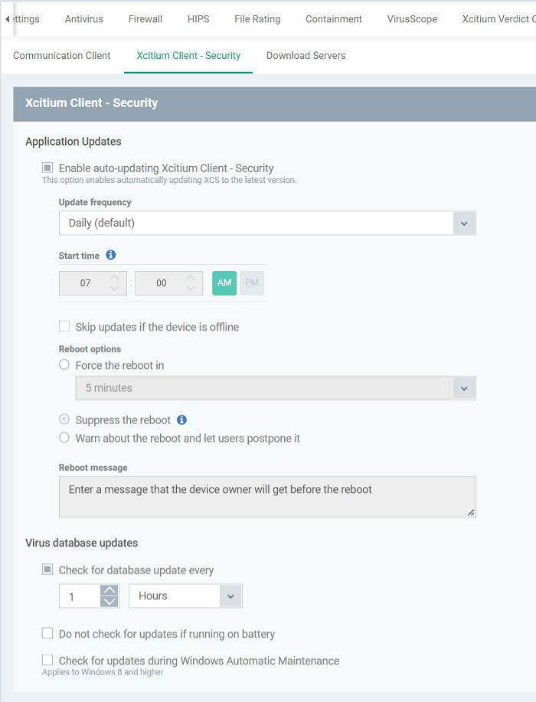Open the Update frequency dropdown

coord(464,221)
